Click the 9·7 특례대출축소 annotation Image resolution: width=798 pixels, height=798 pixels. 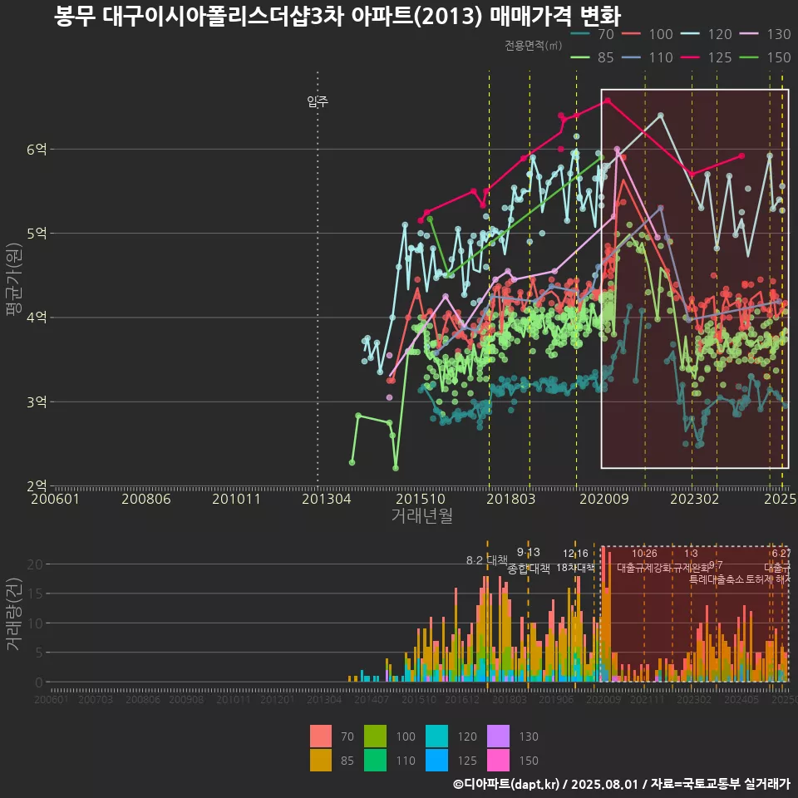point(716,573)
